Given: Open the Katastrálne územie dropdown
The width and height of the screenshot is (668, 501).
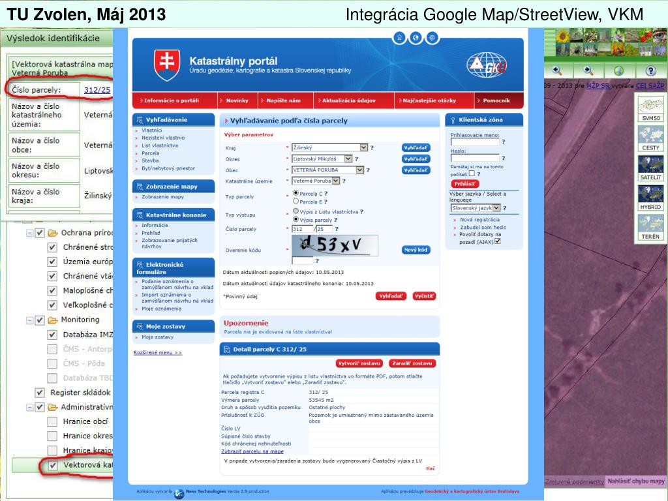Looking at the screenshot, I should pos(316,181).
